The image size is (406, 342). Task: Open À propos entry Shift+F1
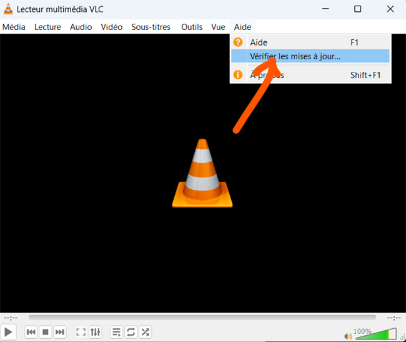tap(310, 75)
